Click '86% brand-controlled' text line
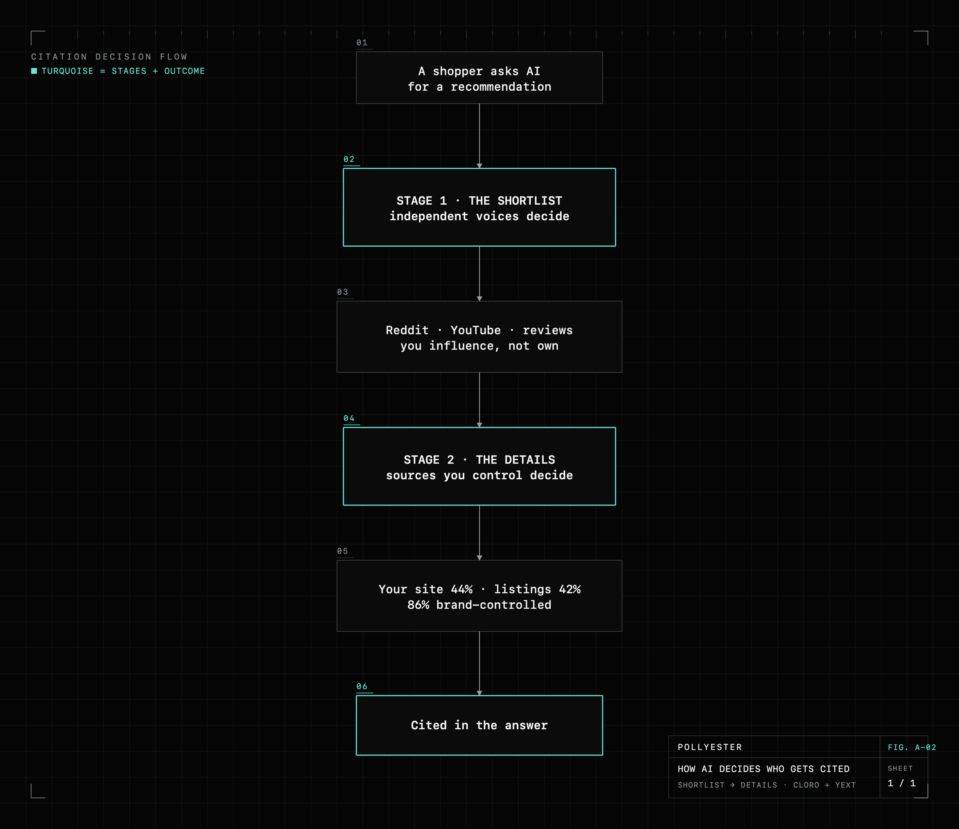The height and width of the screenshot is (829, 959). 479,605
